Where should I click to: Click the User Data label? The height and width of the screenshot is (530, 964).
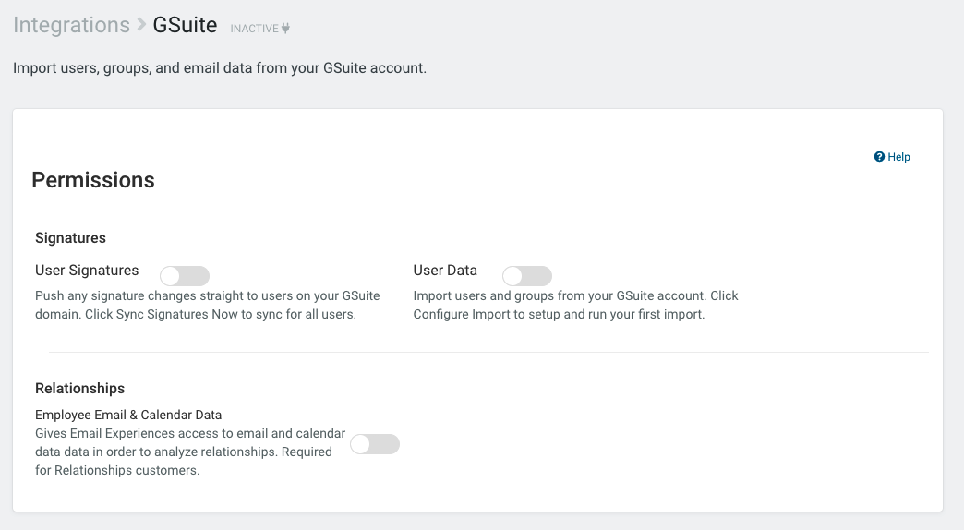(x=445, y=271)
